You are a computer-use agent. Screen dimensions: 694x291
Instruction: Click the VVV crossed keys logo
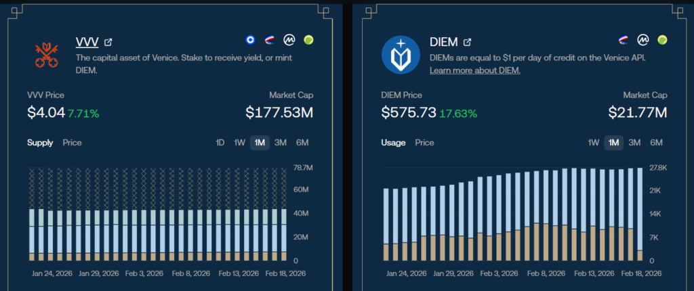click(47, 54)
